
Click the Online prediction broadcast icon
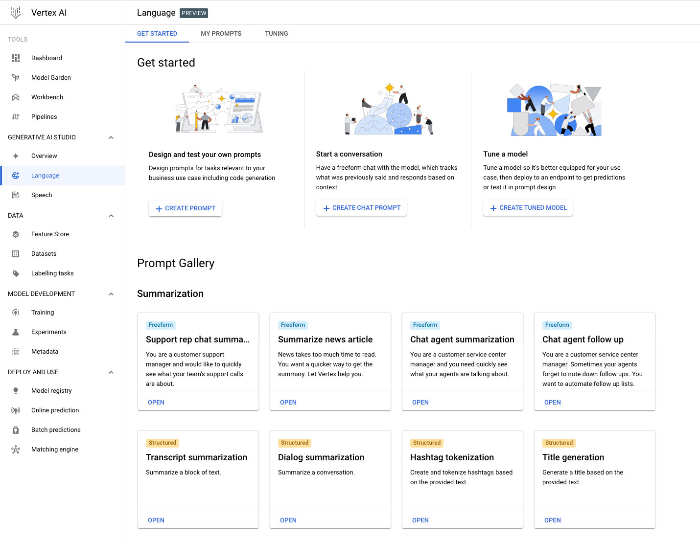pos(16,410)
